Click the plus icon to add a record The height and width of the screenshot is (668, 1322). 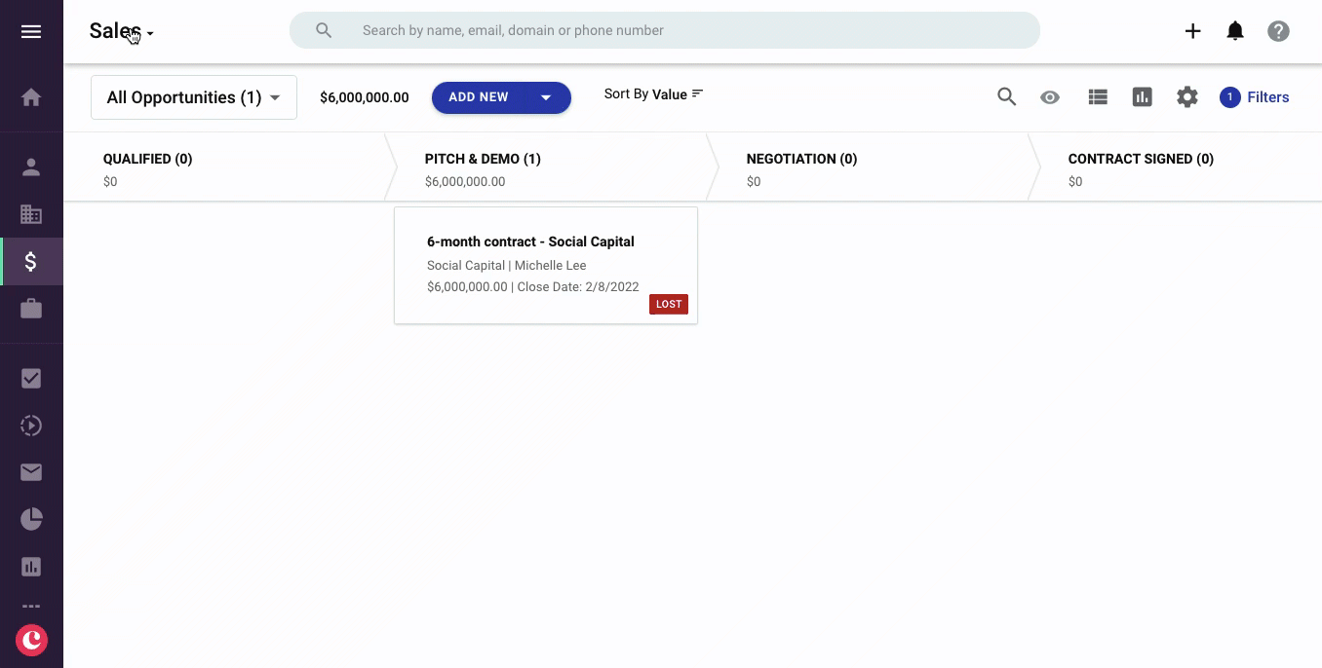[x=1192, y=31]
